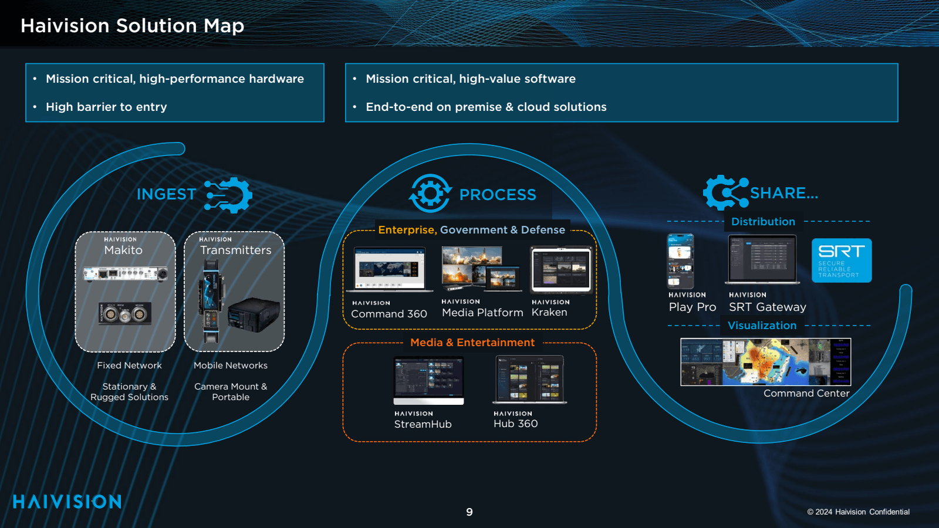Open the Media Platform rocket launch image
939x528 pixels.
[x=481, y=269]
